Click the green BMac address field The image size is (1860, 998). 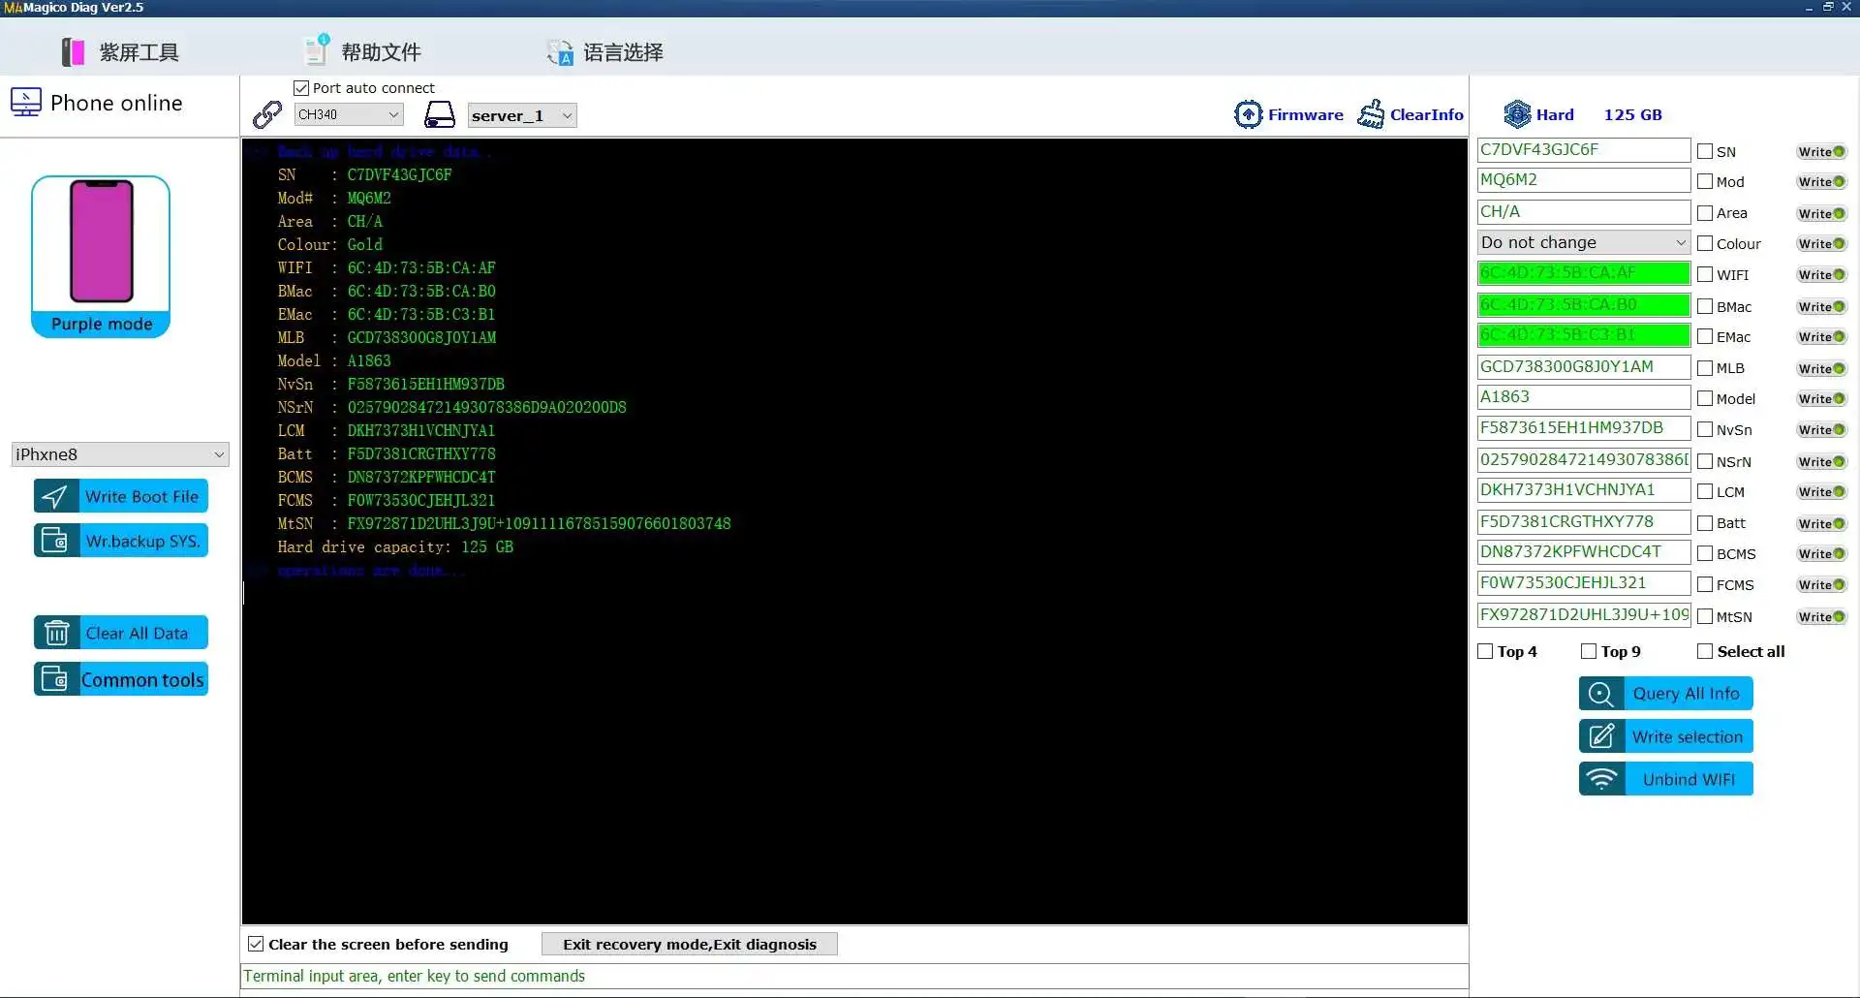1584,305
